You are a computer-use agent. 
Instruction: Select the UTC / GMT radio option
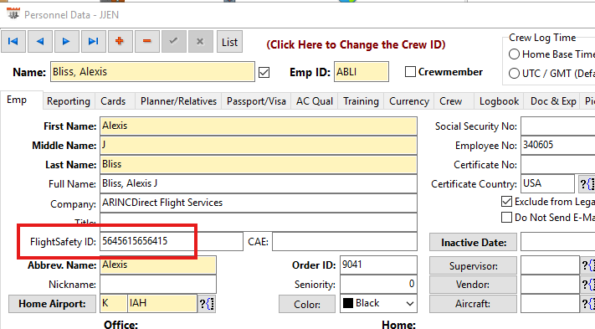(x=514, y=73)
